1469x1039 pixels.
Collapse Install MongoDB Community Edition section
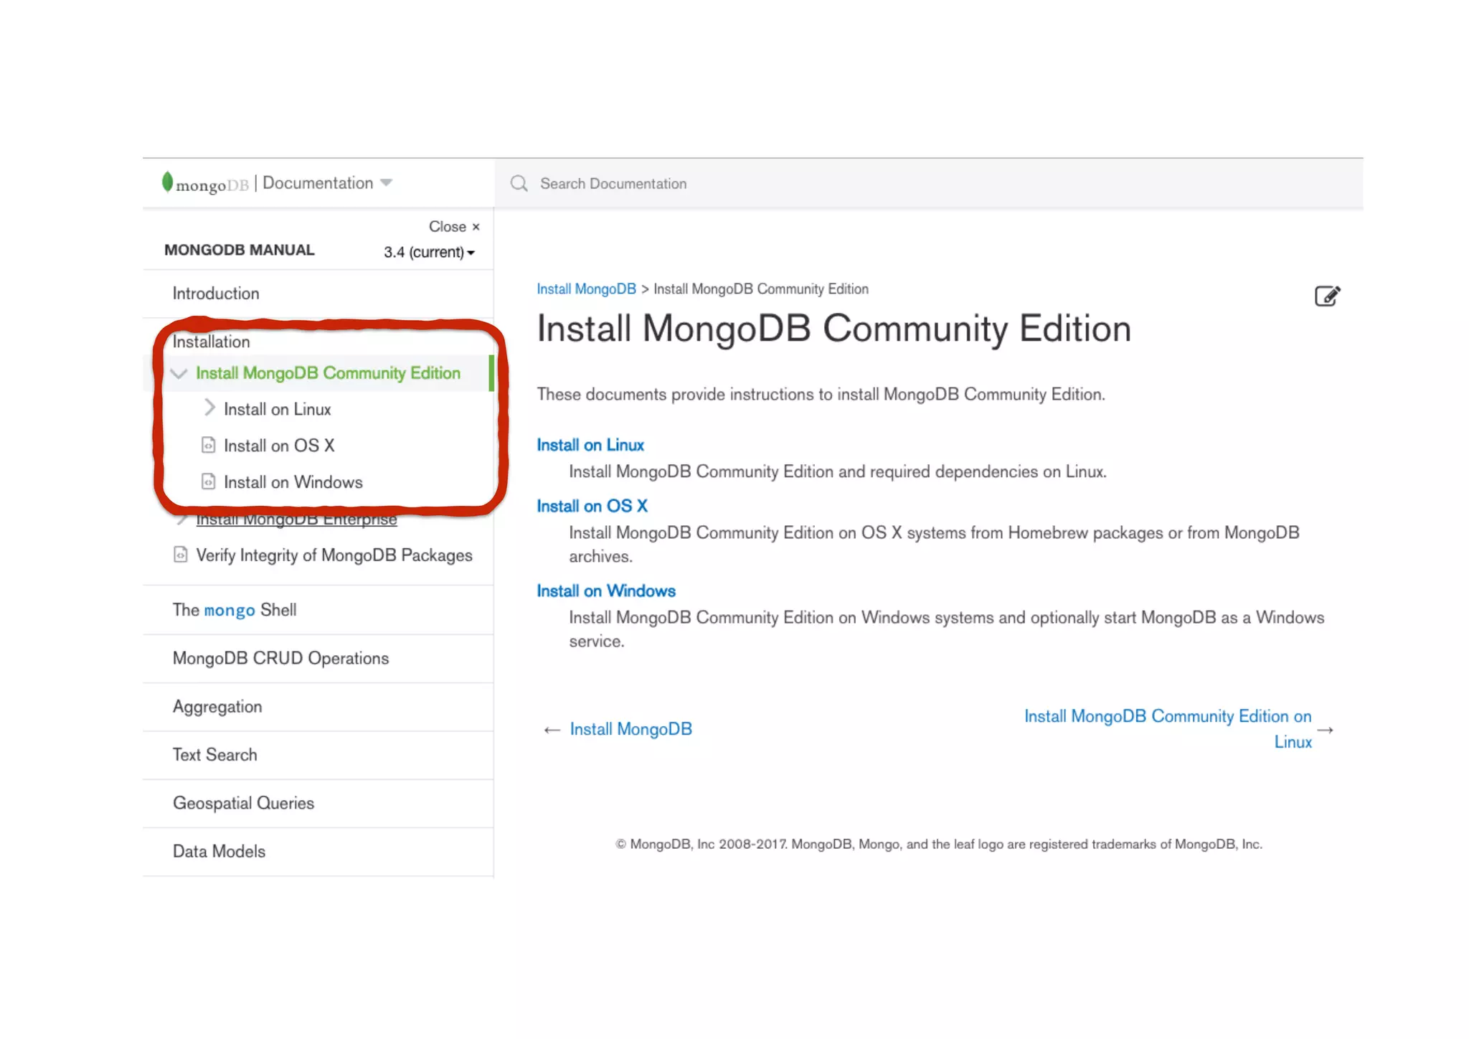(x=179, y=373)
